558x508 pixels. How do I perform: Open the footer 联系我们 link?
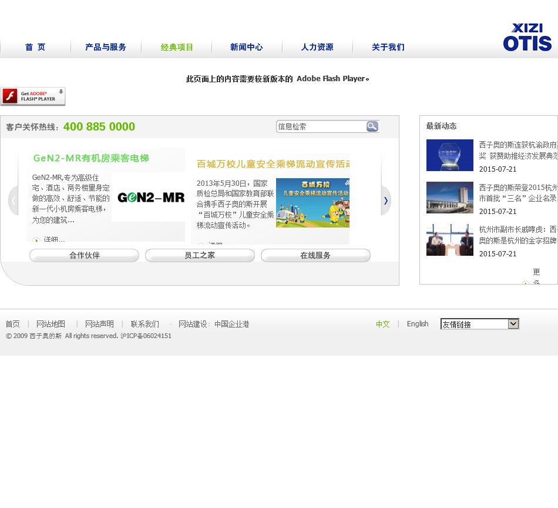[145, 324]
